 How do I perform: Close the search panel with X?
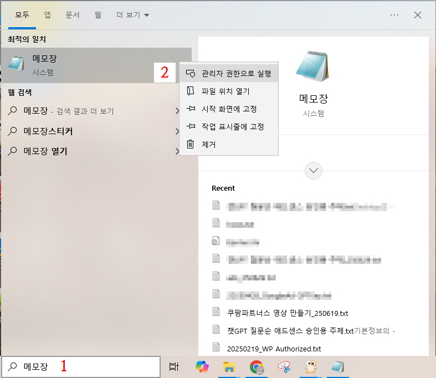[418, 15]
